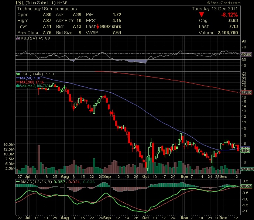Click the Volume value 2,106,760 in header
This screenshot has height=220, width=254.
227,33
